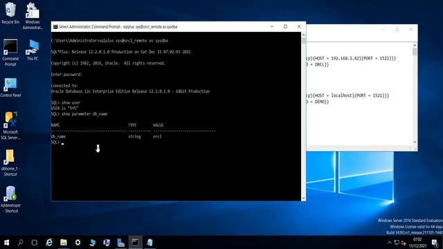The height and width of the screenshot is (249, 443).
Task: Open the Action Center notifications icon
Action: [x=435, y=243]
